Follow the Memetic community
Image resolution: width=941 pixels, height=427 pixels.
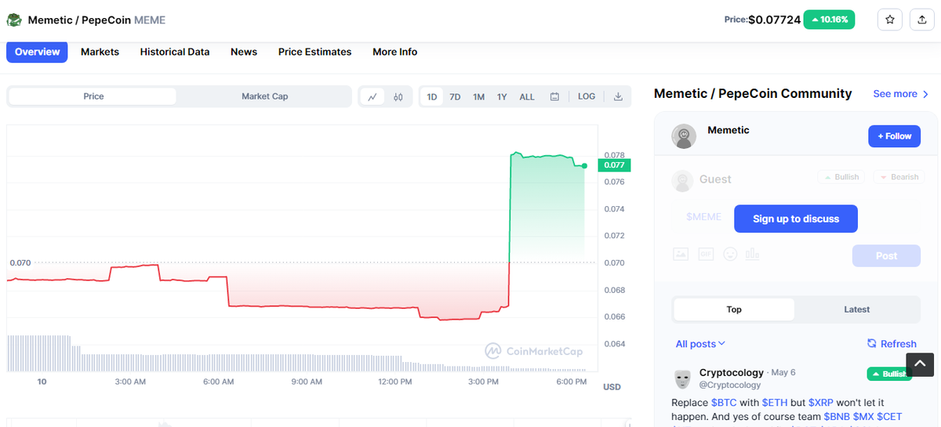pyautogui.click(x=894, y=136)
